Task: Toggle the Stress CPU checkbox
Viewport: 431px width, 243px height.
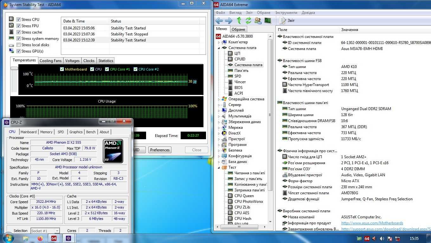Action: click(x=18, y=20)
